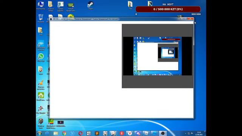Open File Explorer from the taskbar
242x136 pixels.
pyautogui.click(x=56, y=133)
